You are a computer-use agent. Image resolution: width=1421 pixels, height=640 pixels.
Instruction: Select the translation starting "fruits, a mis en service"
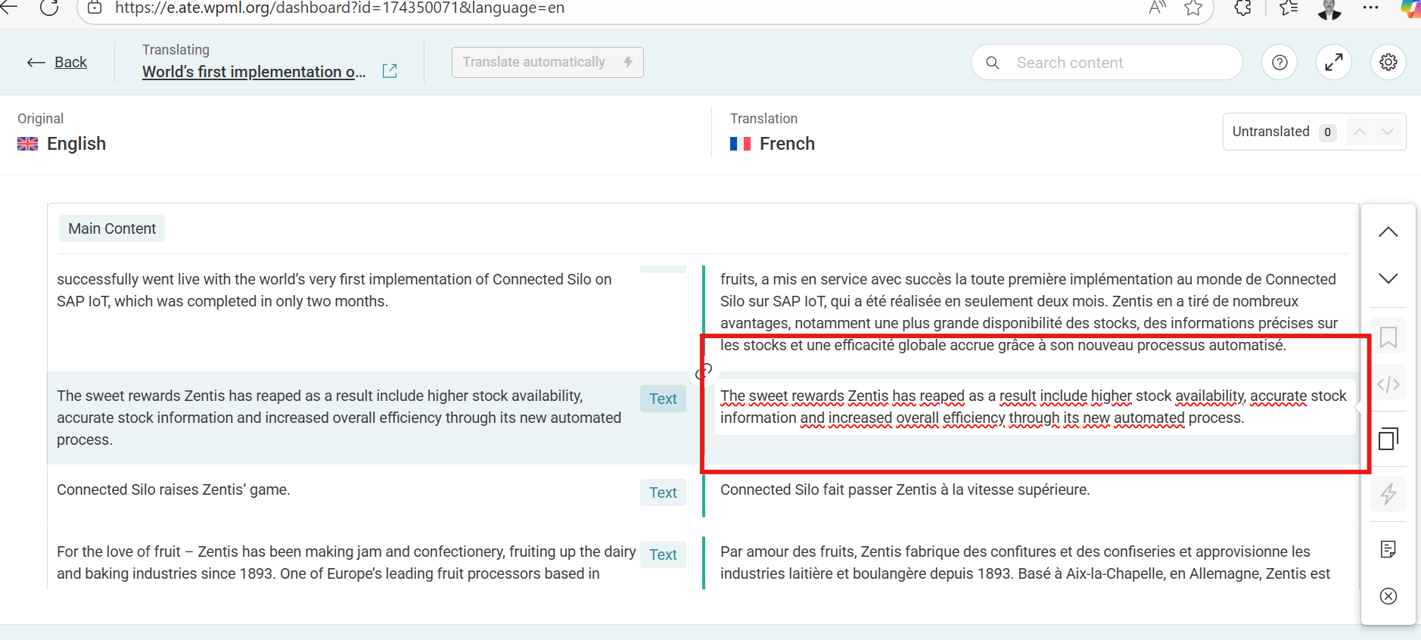[1029, 312]
